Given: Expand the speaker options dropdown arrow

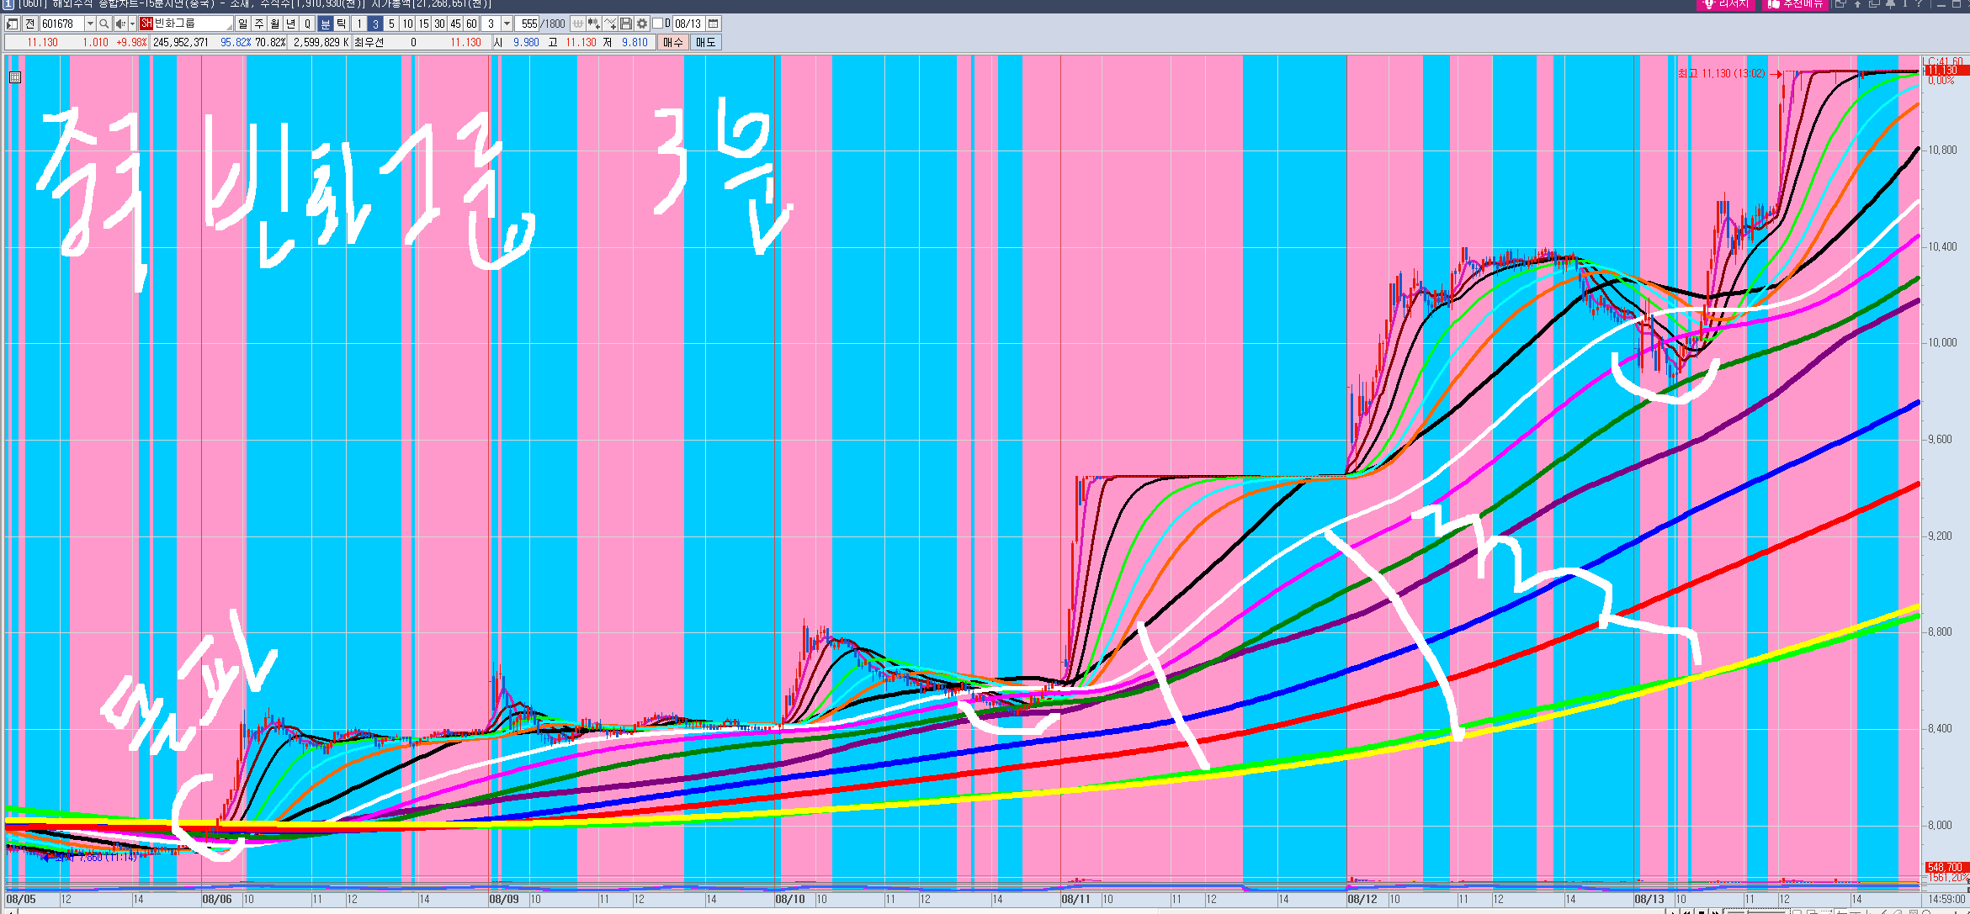Looking at the screenshot, I should 132,24.
